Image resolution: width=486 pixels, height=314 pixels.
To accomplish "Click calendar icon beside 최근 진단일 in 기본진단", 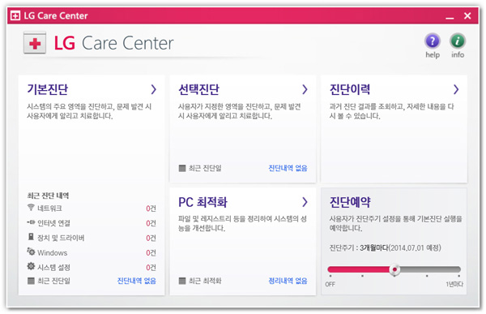I will pos(31,281).
